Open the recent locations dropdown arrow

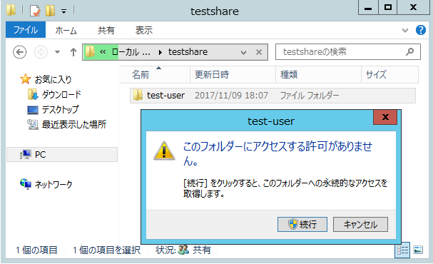(57, 52)
